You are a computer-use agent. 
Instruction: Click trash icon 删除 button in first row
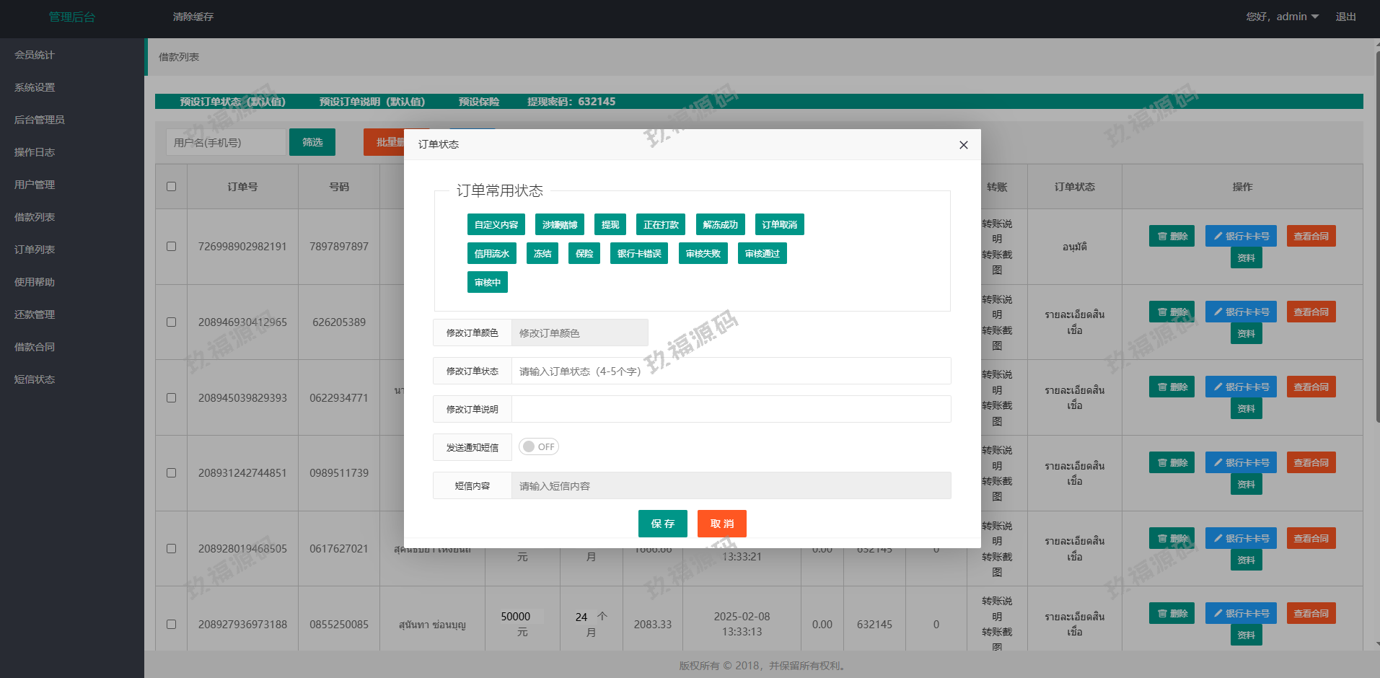[1172, 237]
